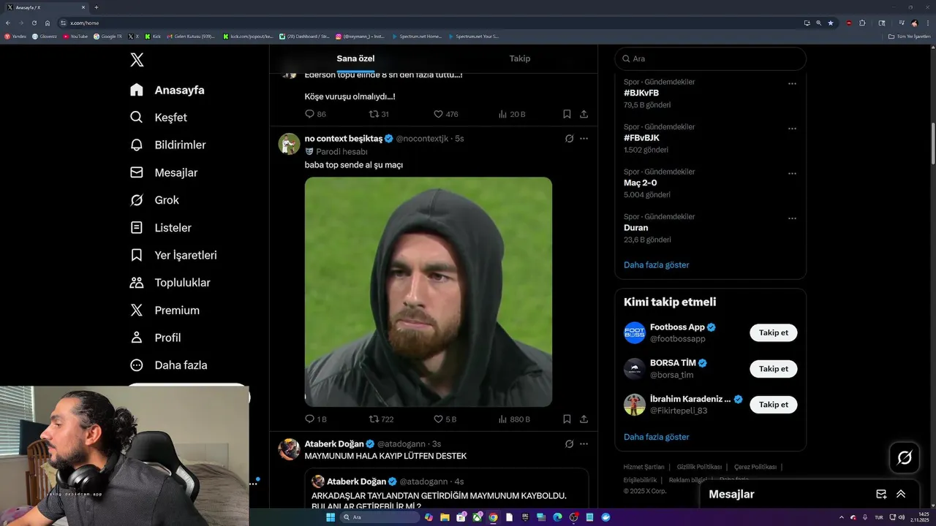Show more trends with Daha fazla göster under Duran

pos(656,265)
